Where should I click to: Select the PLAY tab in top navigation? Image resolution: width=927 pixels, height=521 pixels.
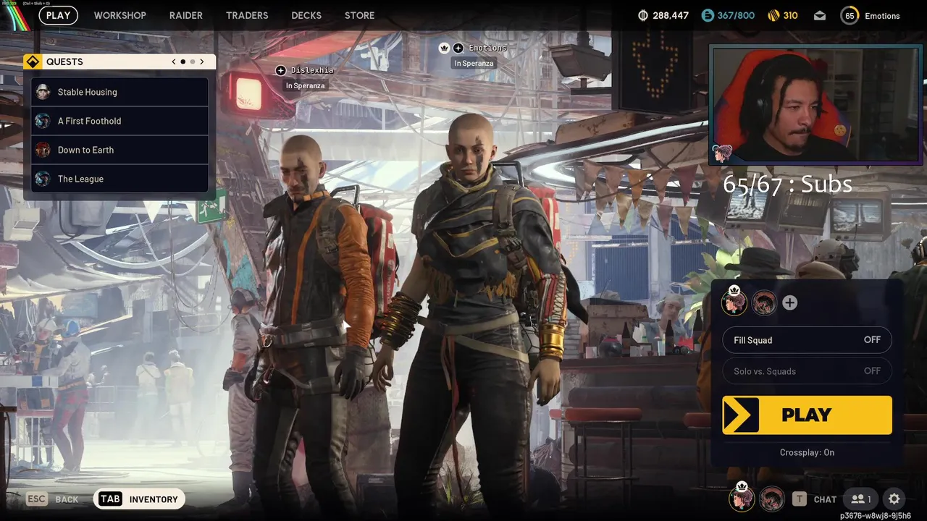[59, 15]
